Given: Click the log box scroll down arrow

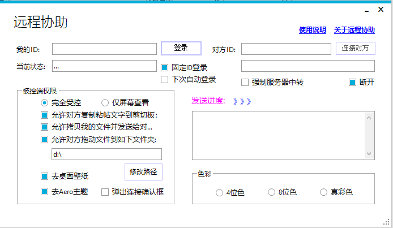Looking at the screenshot, I should coord(369,154).
